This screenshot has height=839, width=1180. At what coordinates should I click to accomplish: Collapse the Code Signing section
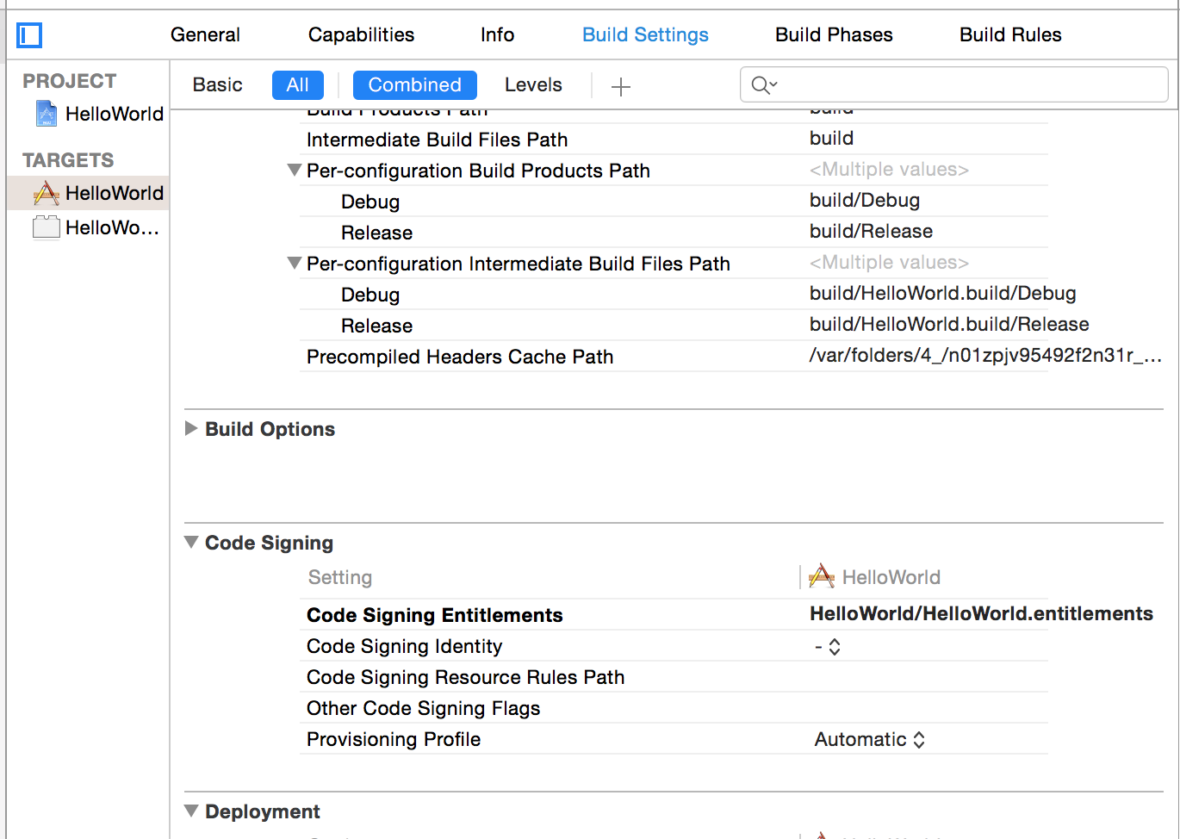(x=190, y=543)
